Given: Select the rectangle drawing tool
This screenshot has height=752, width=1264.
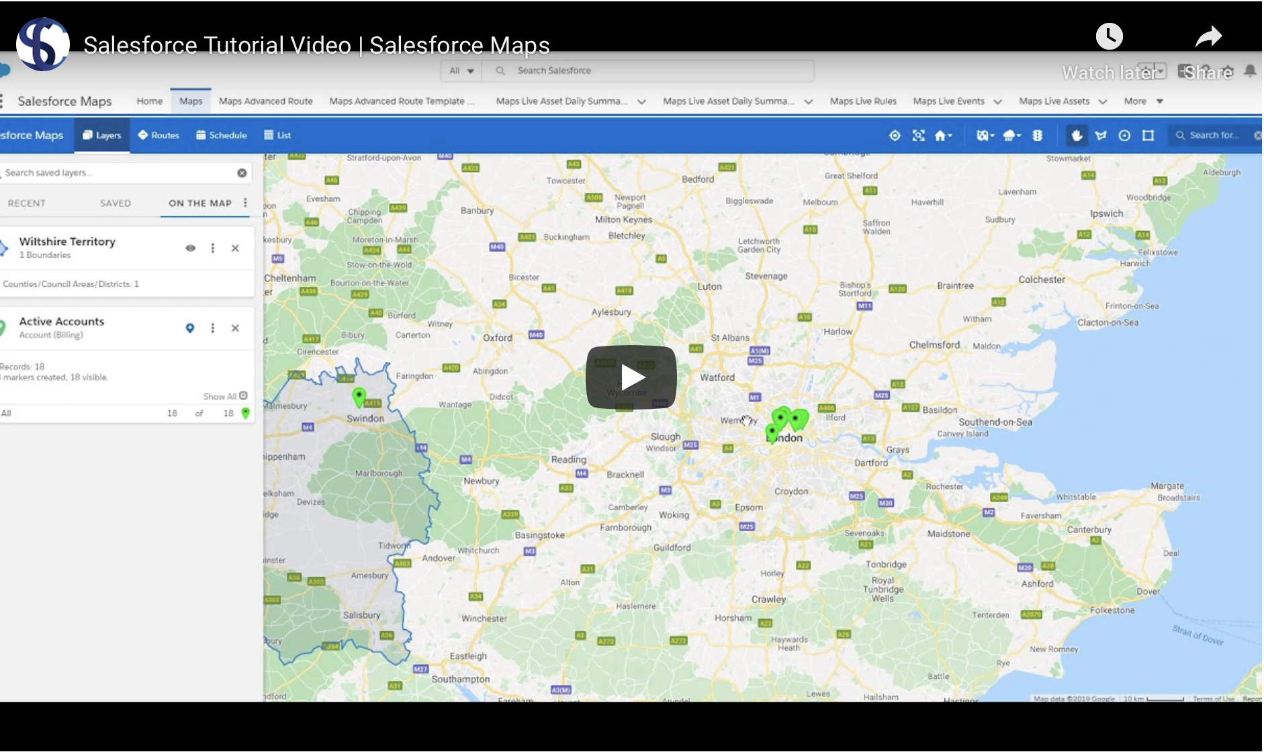Looking at the screenshot, I should coord(1148,136).
